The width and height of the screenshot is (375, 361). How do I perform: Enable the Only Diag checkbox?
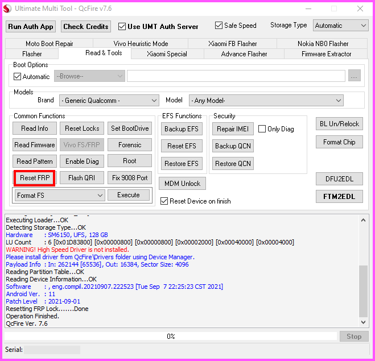[262, 129]
